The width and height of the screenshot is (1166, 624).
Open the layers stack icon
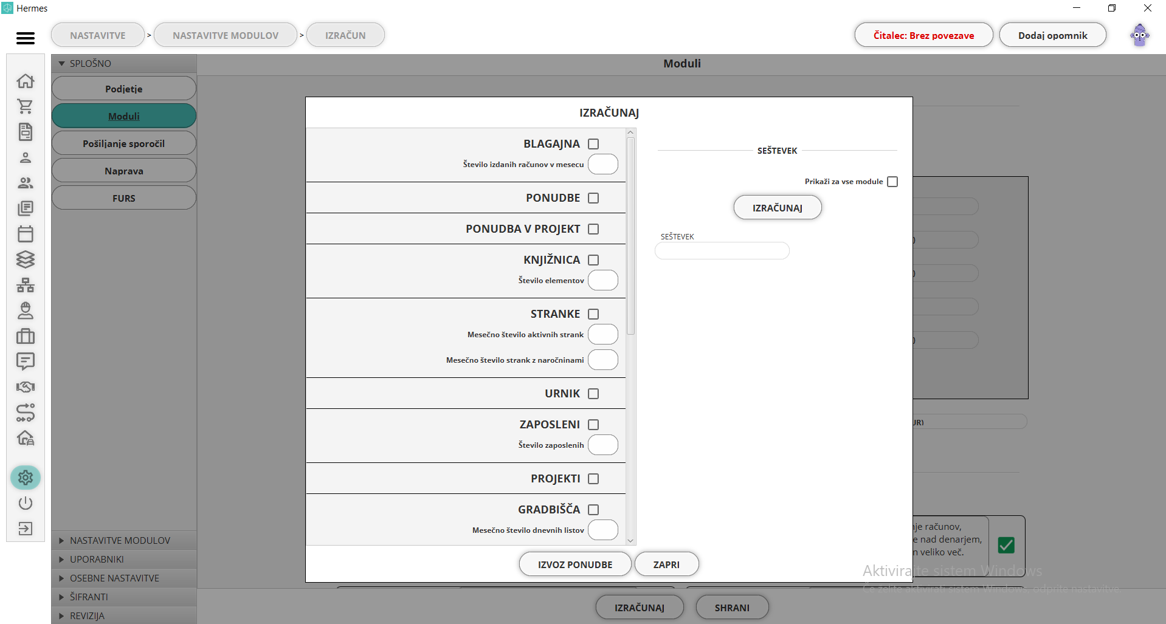click(26, 259)
